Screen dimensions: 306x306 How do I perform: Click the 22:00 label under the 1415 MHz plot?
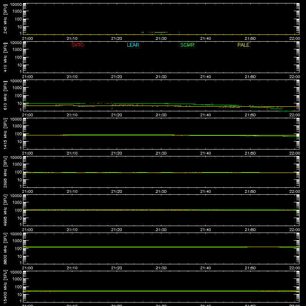[295, 153]
